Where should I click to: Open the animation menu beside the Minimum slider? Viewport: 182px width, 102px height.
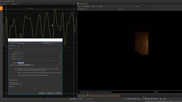coord(60,59)
